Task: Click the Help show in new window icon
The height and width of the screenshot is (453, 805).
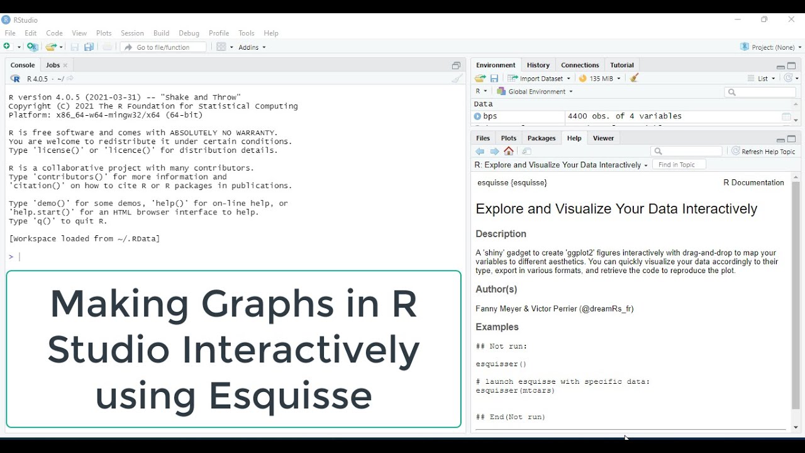Action: pos(527,152)
